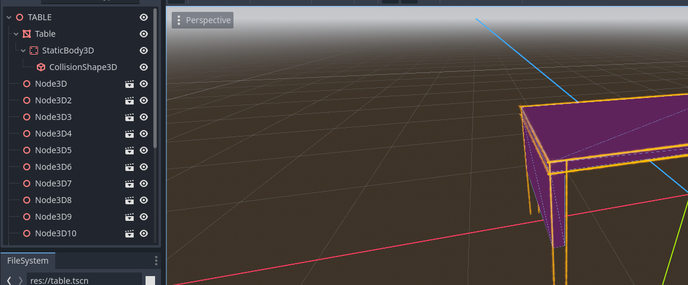The height and width of the screenshot is (285, 688).
Task: Click the circle icon beside Node3D10
Action: pos(26,234)
